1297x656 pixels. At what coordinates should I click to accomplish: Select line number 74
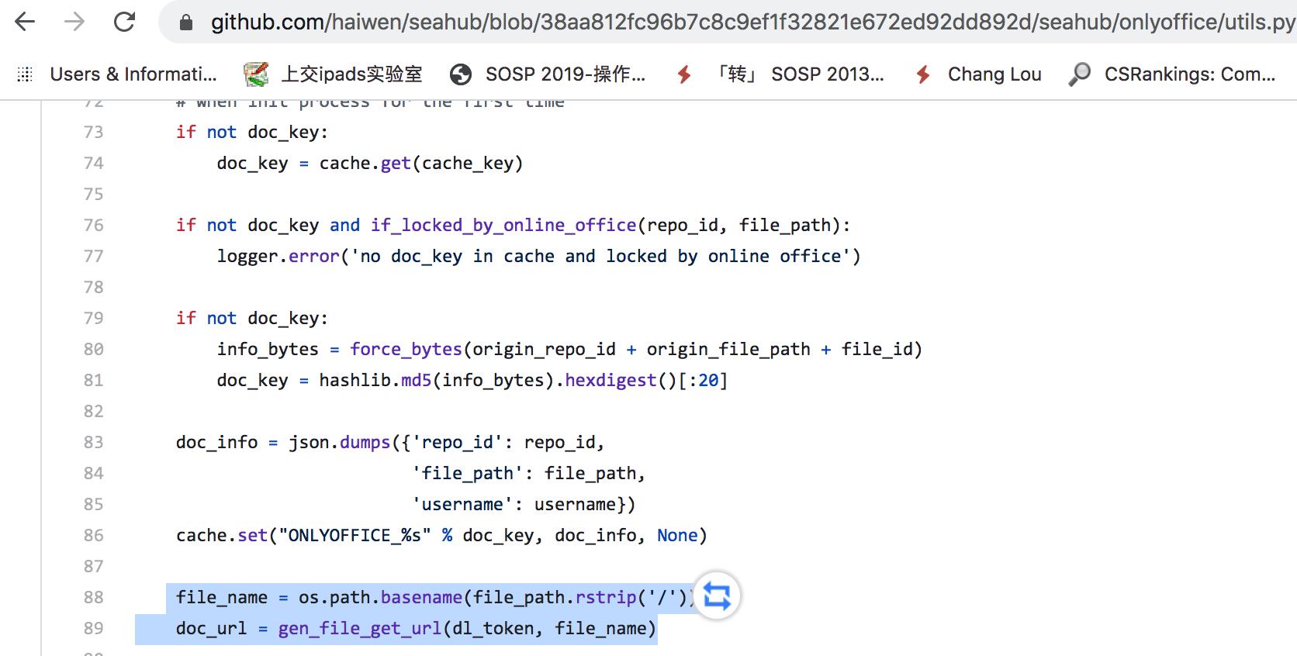tap(93, 163)
